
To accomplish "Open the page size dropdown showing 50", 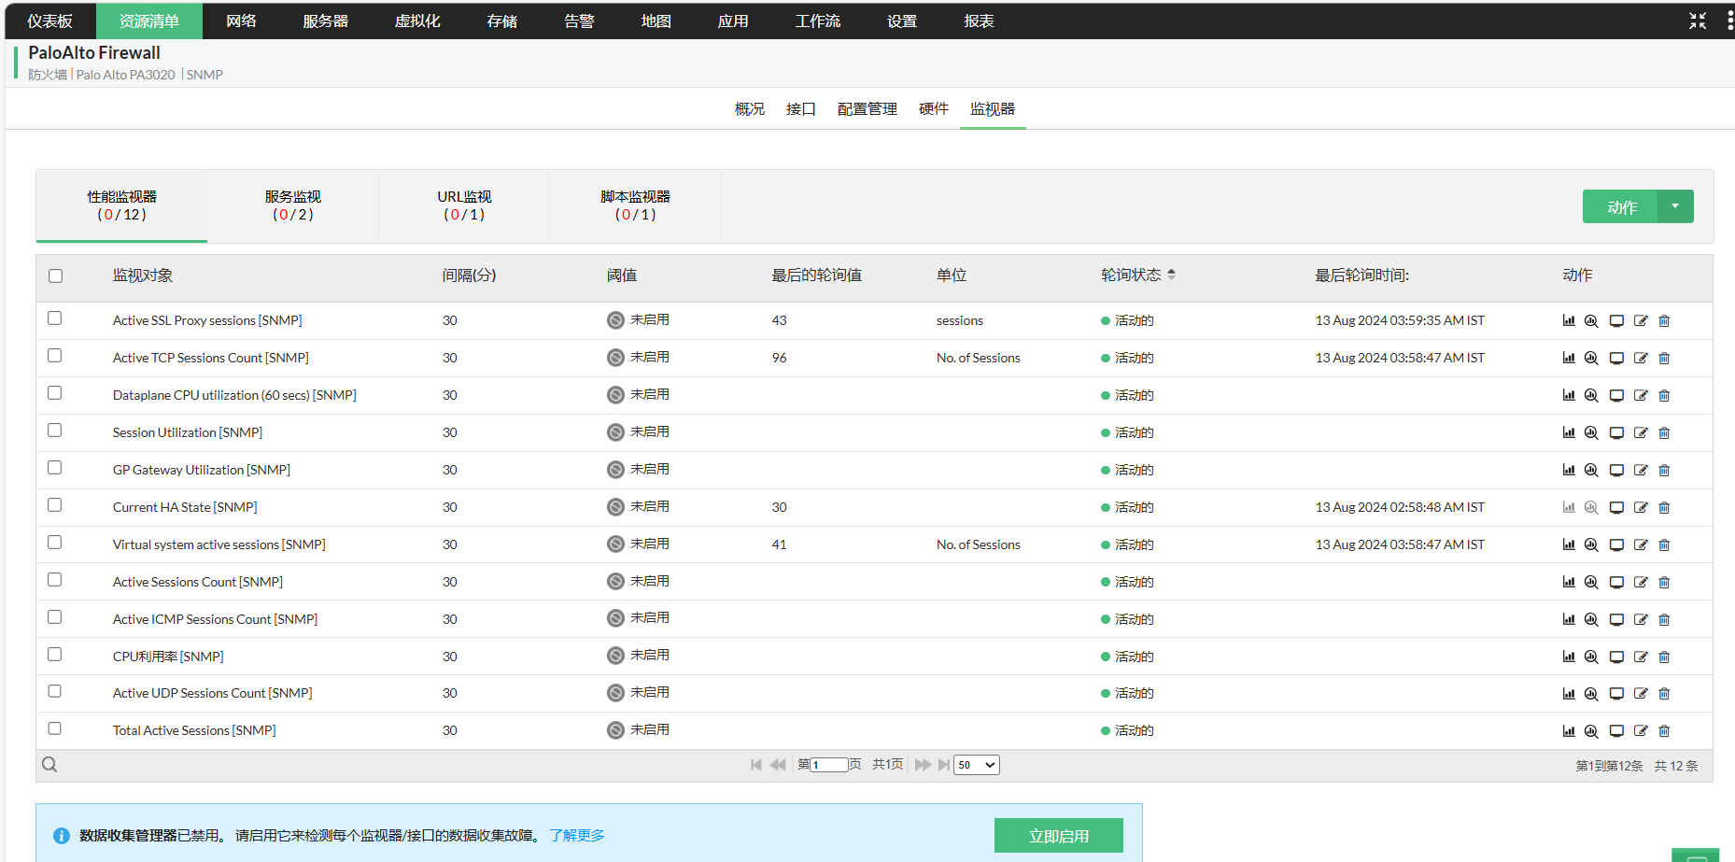I will pyautogui.click(x=976, y=765).
